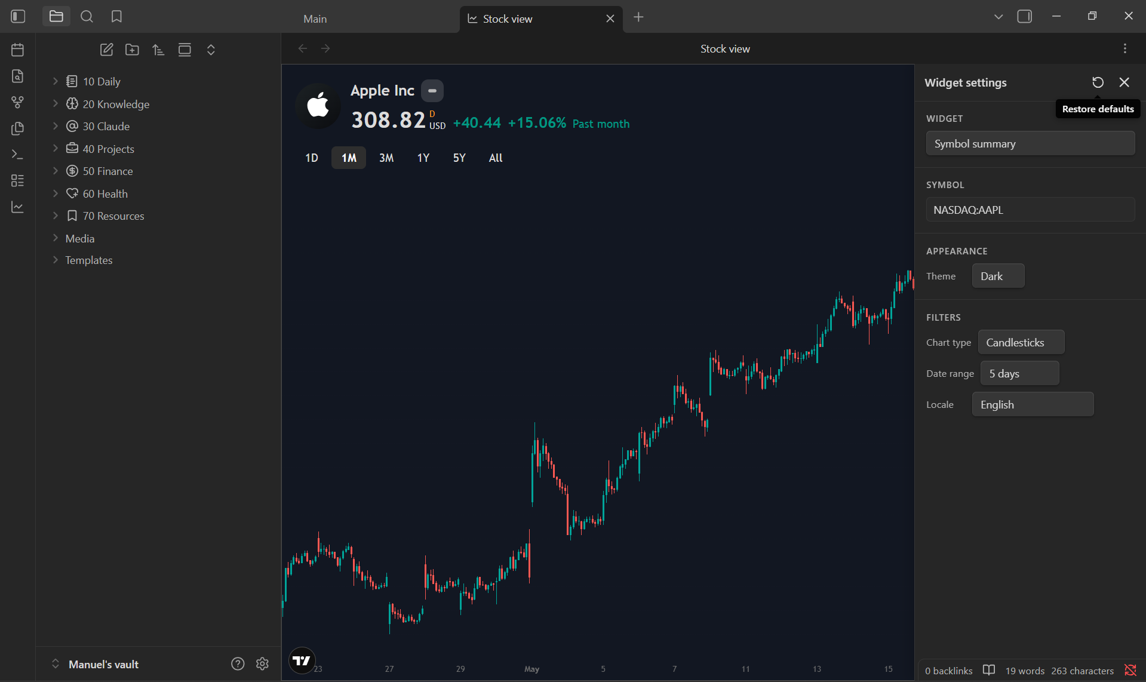Screen dimensions: 1146x682
Task: Open vault settings gear icon
Action: tap(262, 663)
